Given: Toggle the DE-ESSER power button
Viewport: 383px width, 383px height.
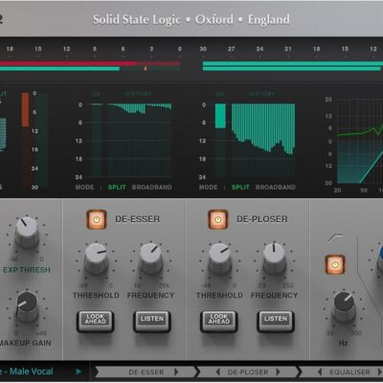Looking at the screenshot, I should tap(97, 219).
